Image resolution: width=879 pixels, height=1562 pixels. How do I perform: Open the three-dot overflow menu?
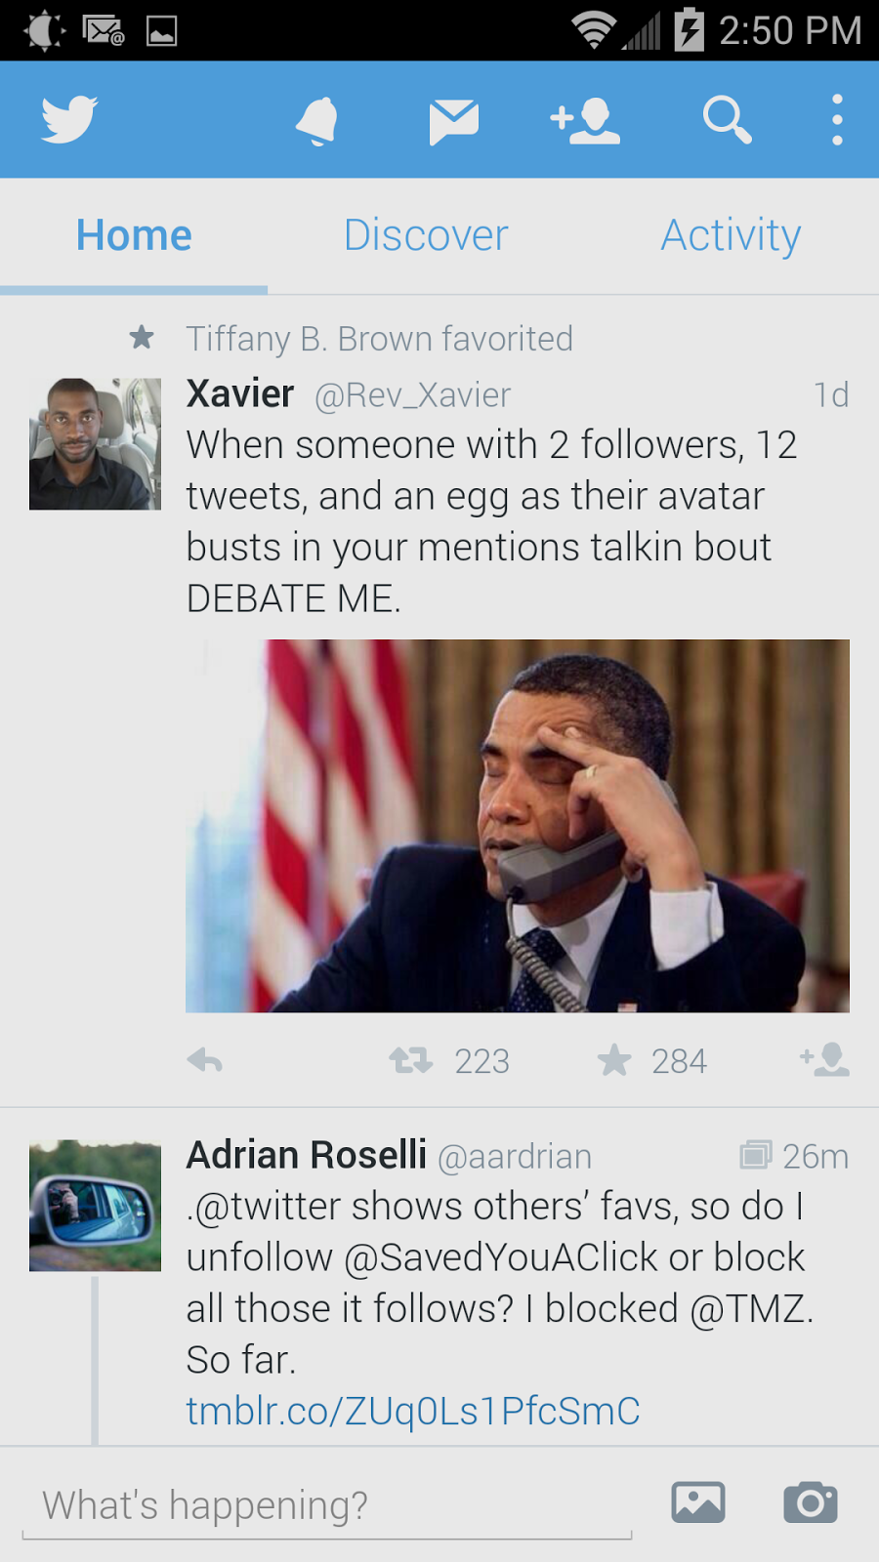click(x=836, y=121)
